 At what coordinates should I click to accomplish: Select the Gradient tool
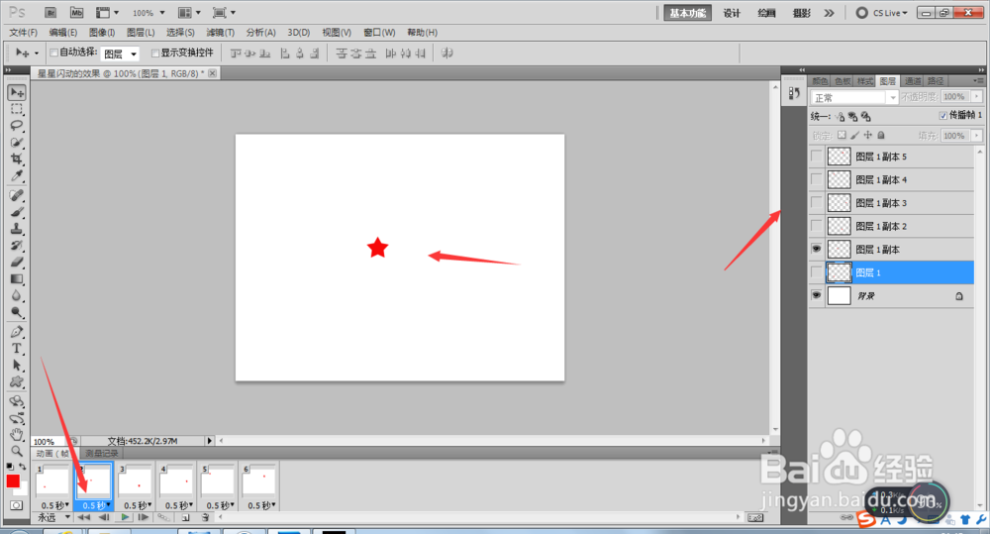pyautogui.click(x=17, y=278)
